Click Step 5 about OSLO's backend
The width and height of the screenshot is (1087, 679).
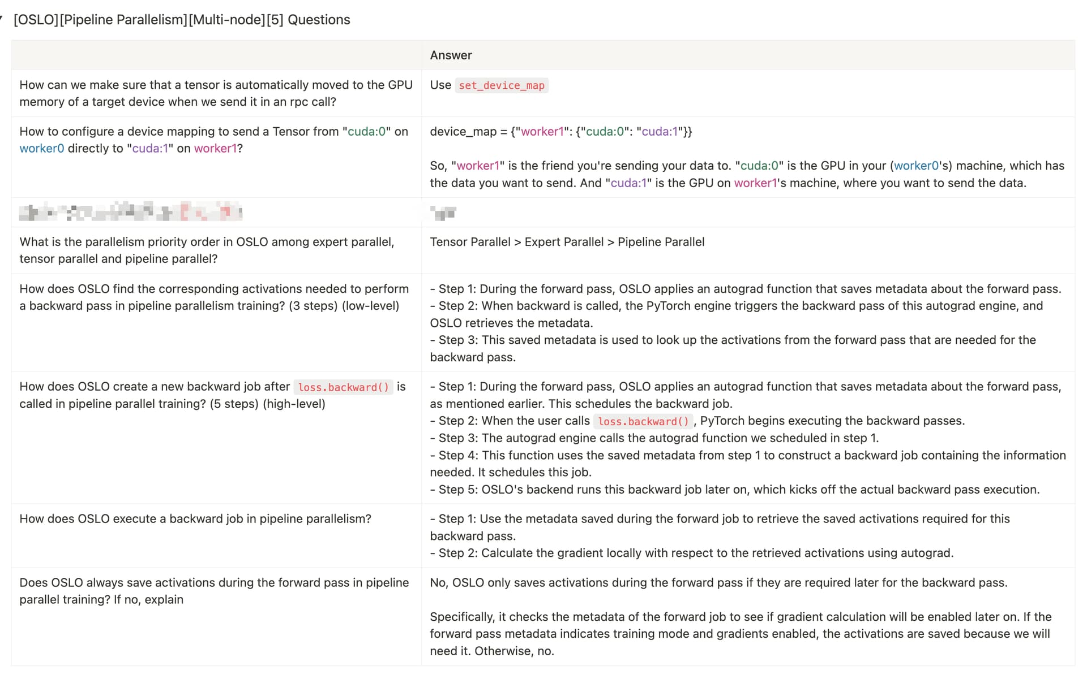pyautogui.click(x=735, y=490)
